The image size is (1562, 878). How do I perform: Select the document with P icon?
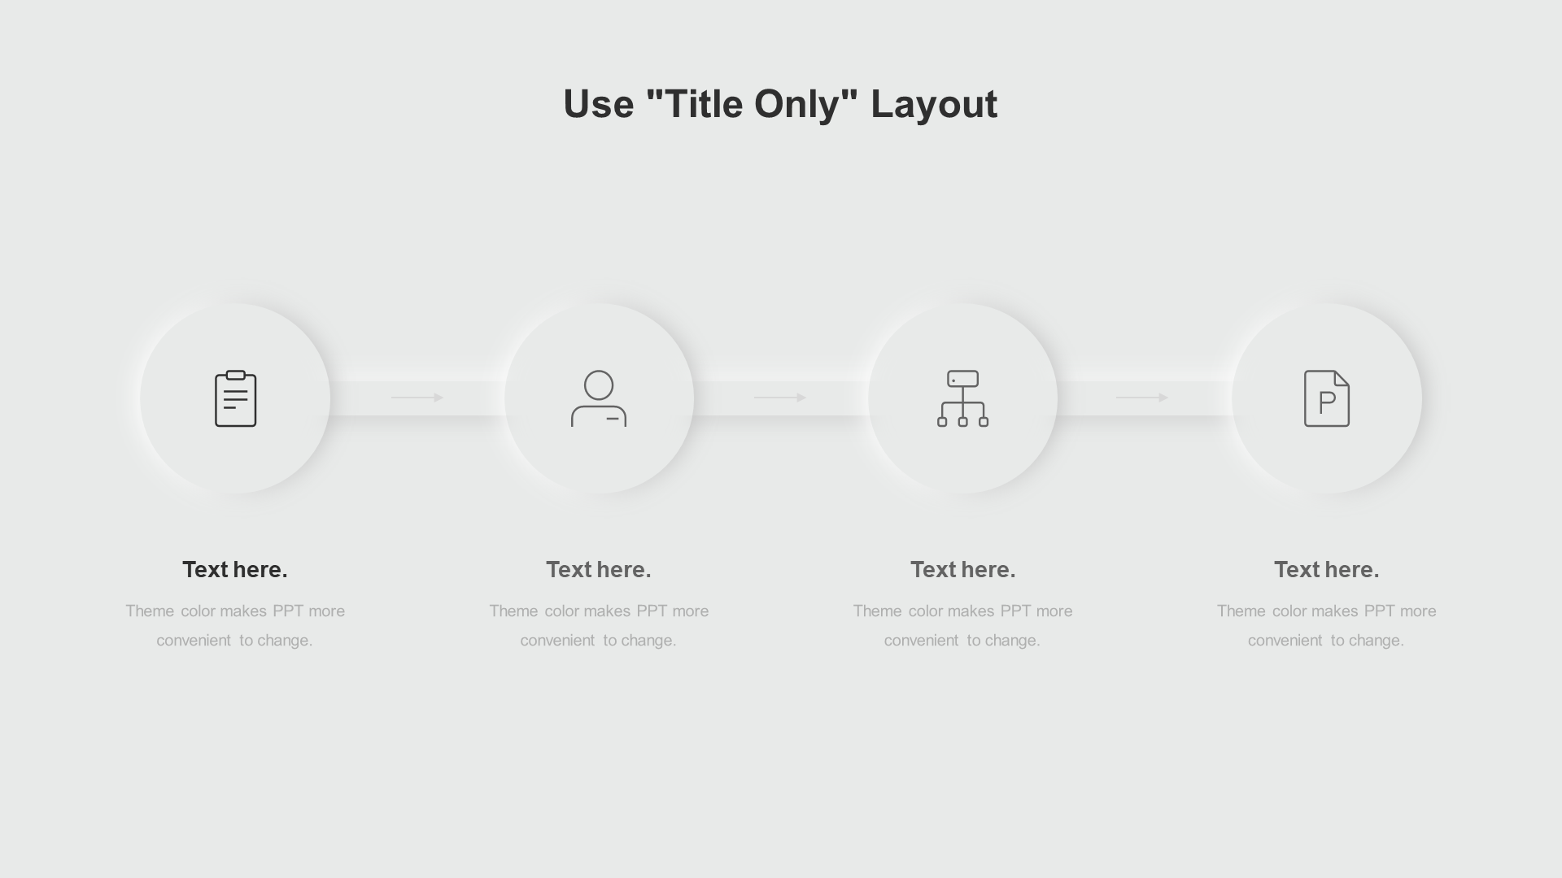point(1326,398)
